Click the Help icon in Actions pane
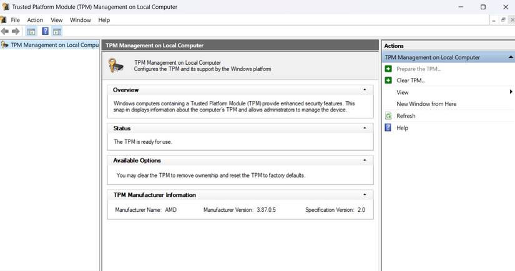Image resolution: width=515 pixels, height=271 pixels. pos(388,128)
